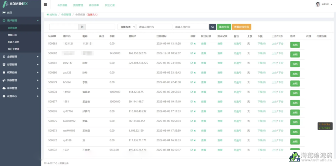
Task: Edit user zxcv147 using the pencil icon
Action: point(192,63)
